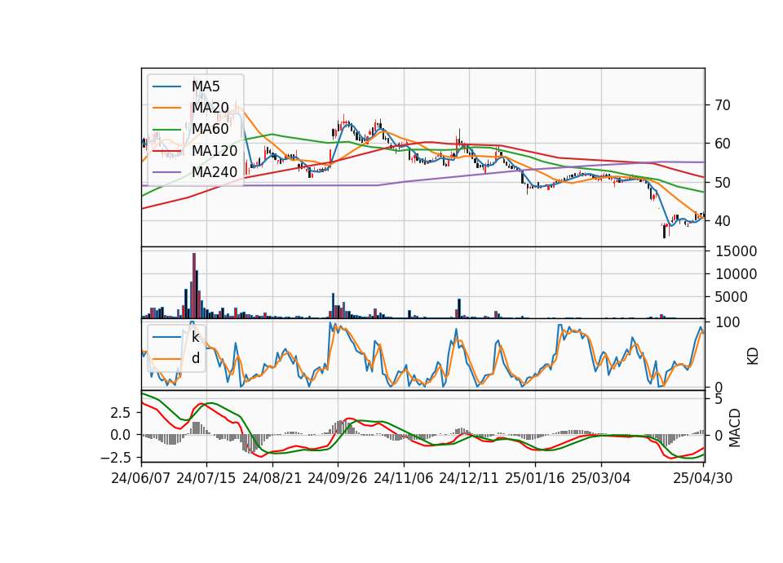Image resolution: width=783 pixels, height=563 pixels.
Task: Click the MACD right axis value 5
Action: coord(719,399)
